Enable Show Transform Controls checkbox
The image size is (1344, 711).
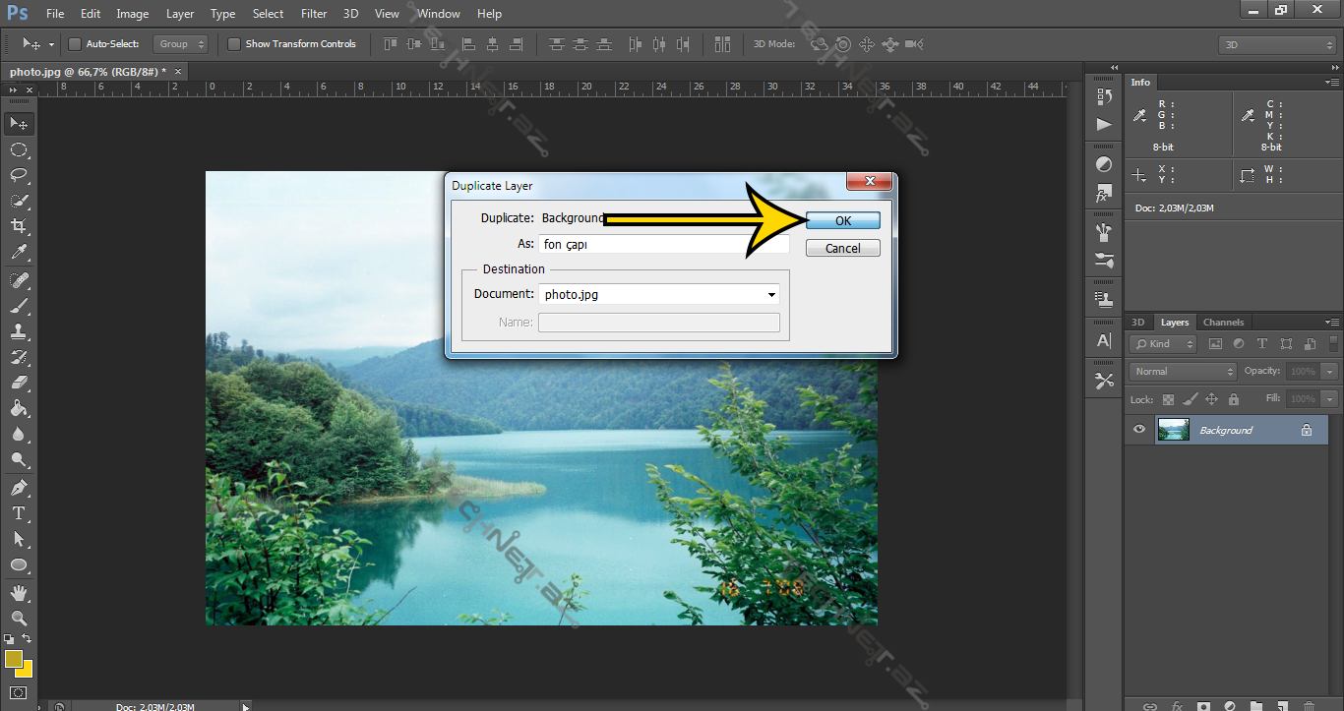[234, 44]
